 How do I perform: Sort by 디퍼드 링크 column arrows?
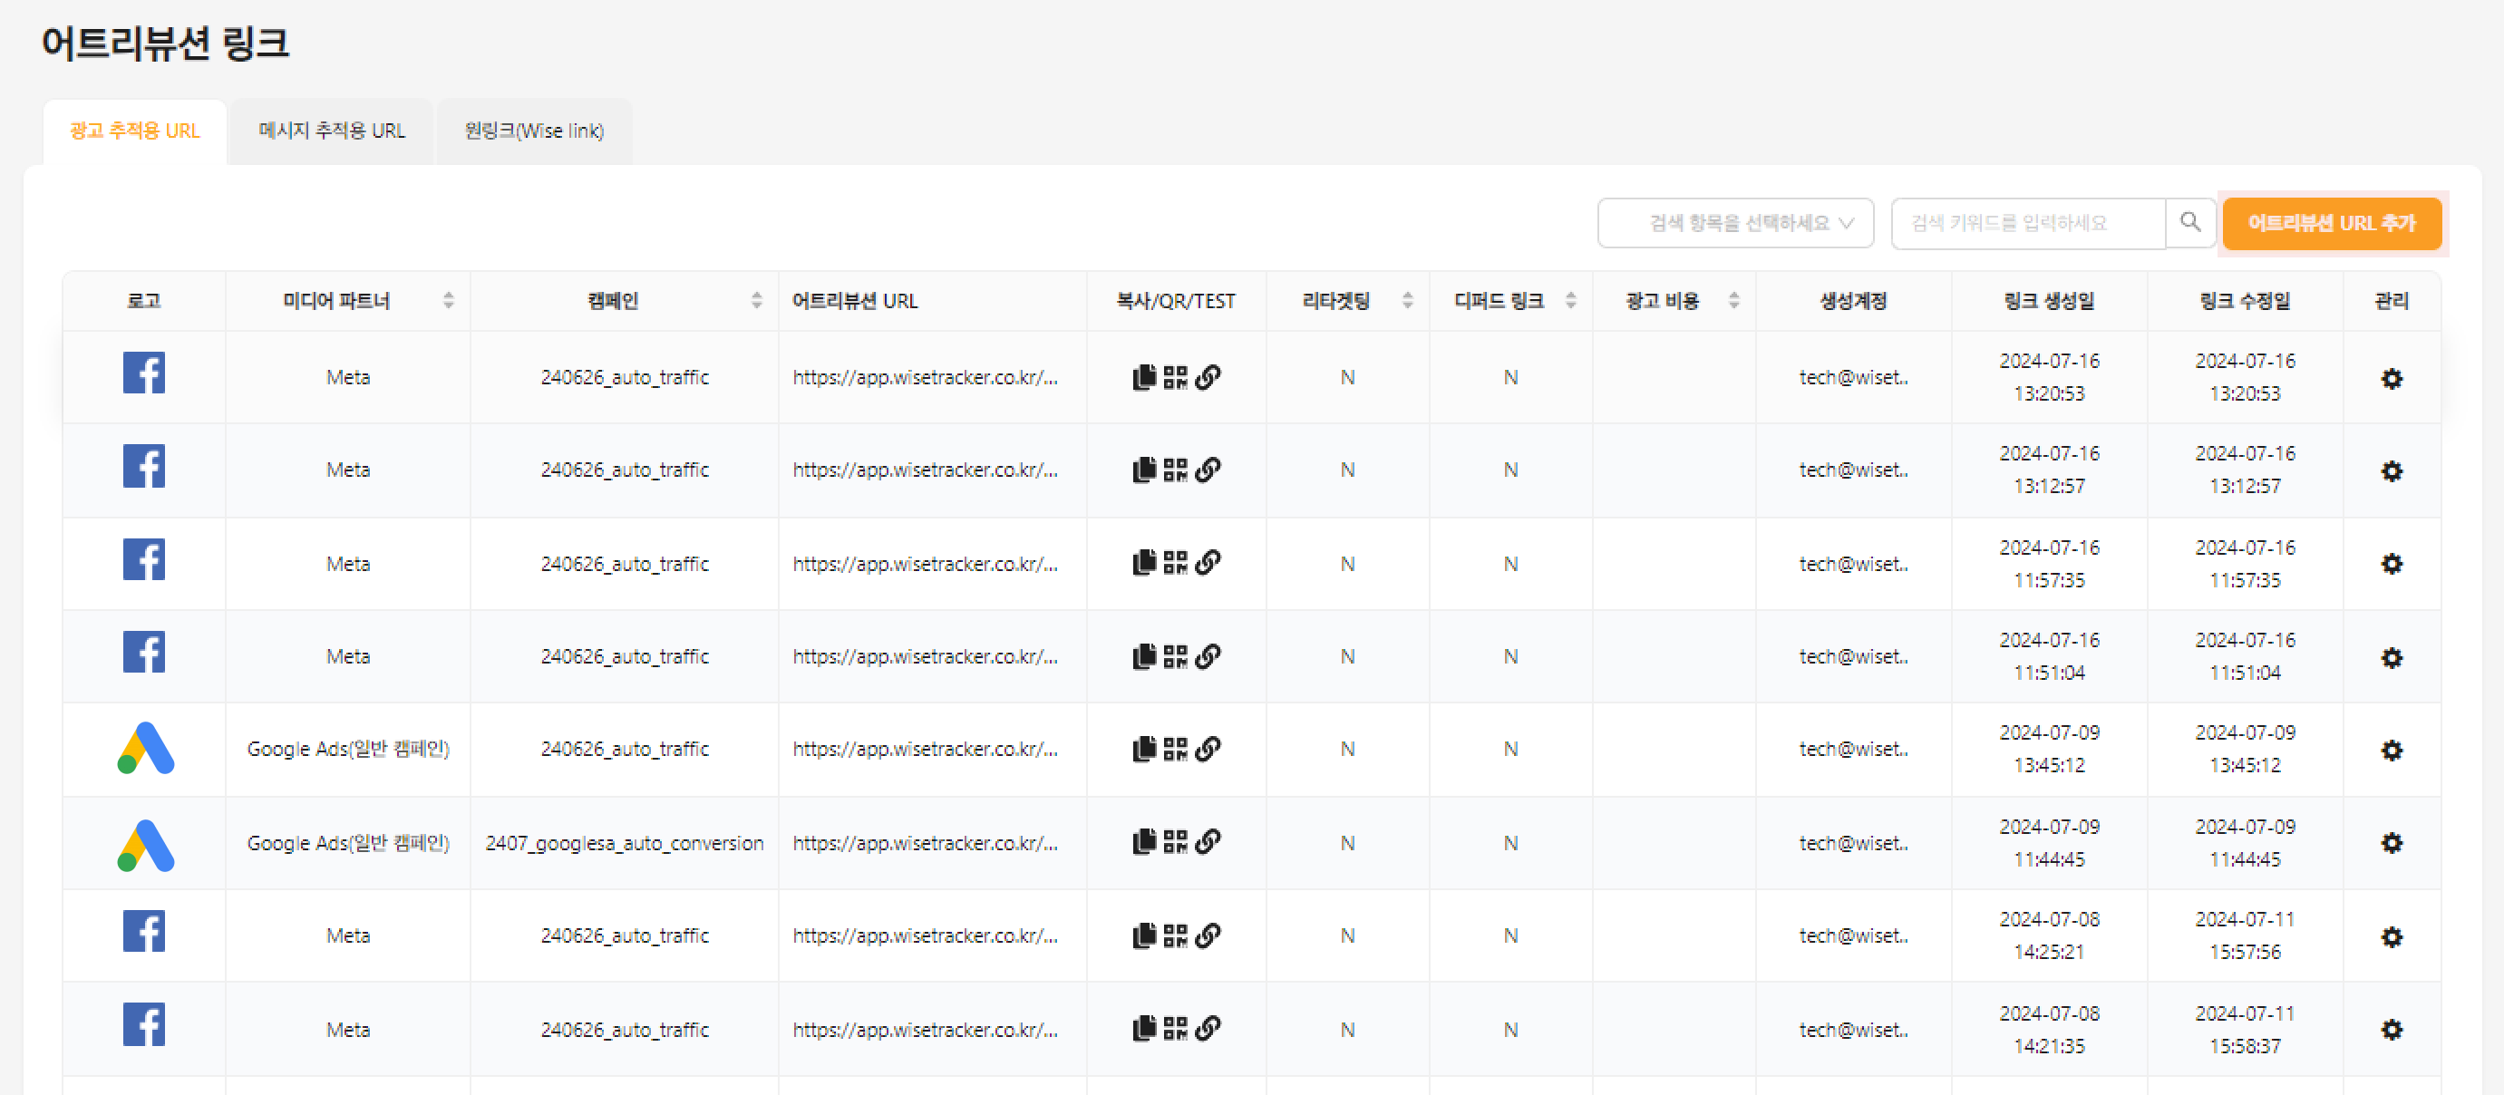(x=1570, y=300)
